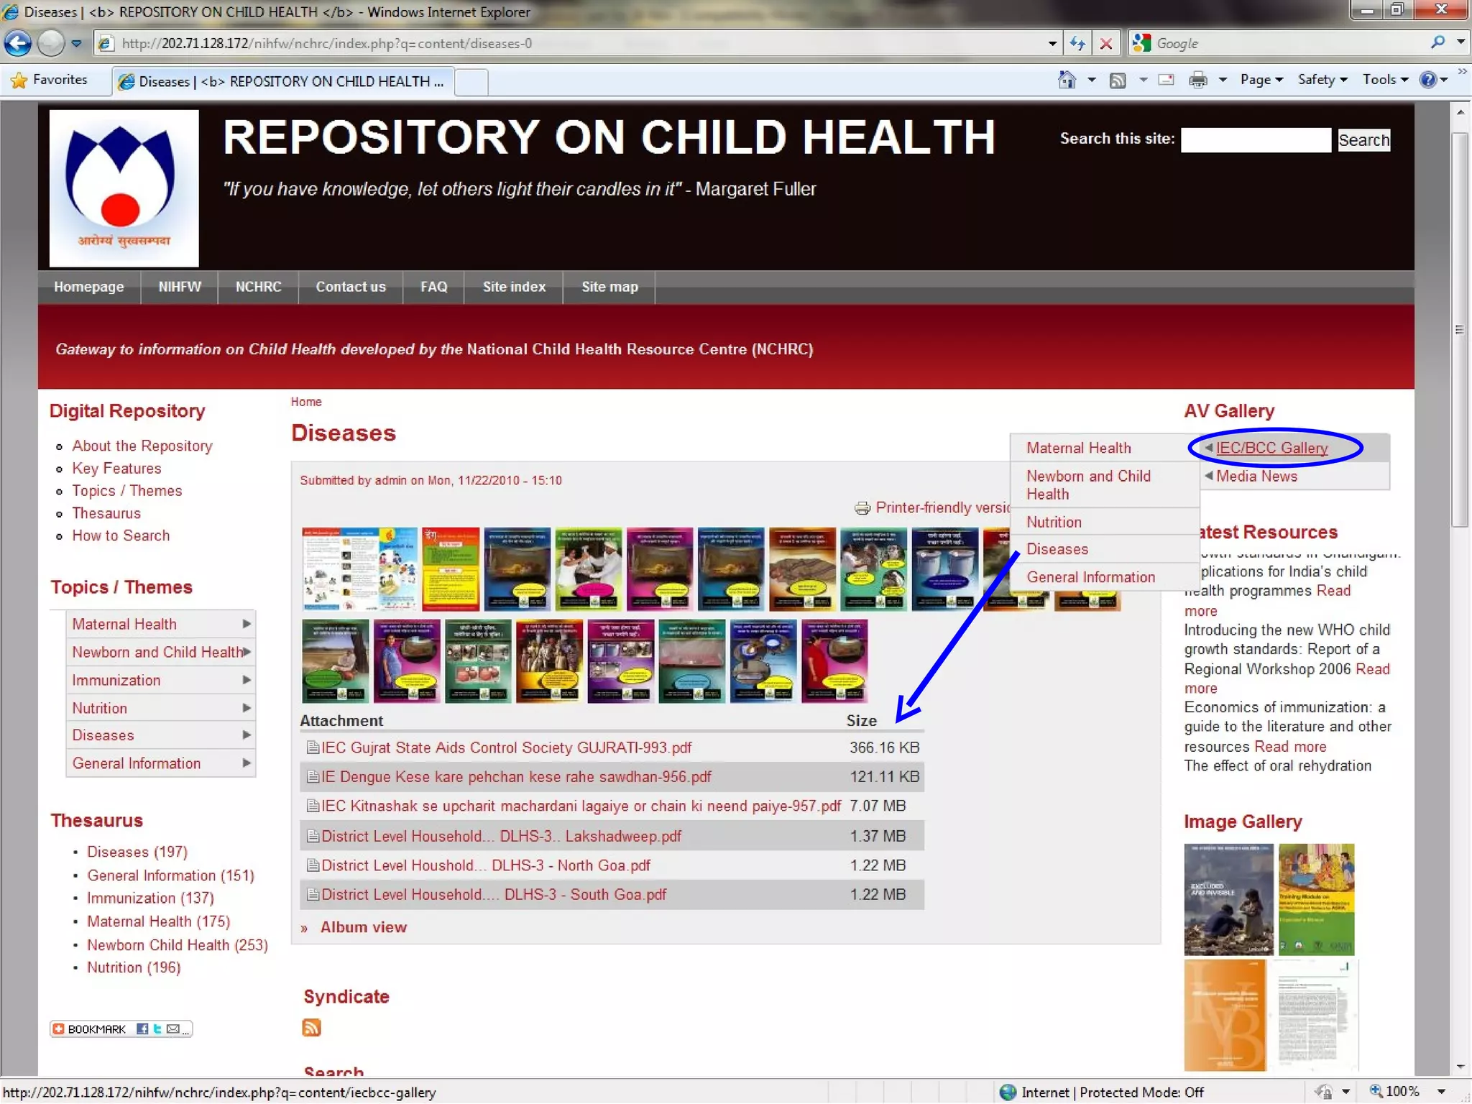Select Site map in navigation bar
Image resolution: width=1472 pixels, height=1104 pixels.
pyautogui.click(x=609, y=287)
